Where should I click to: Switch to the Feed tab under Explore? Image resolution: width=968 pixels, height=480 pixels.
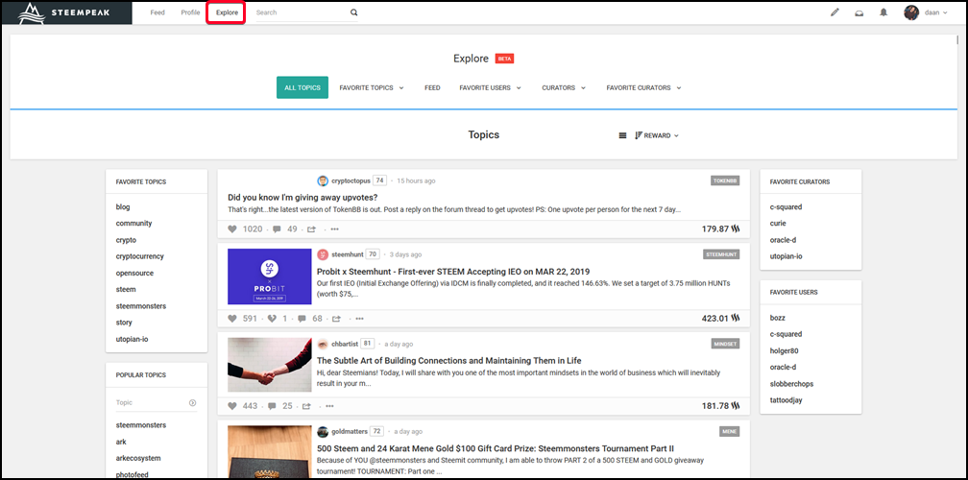point(432,87)
